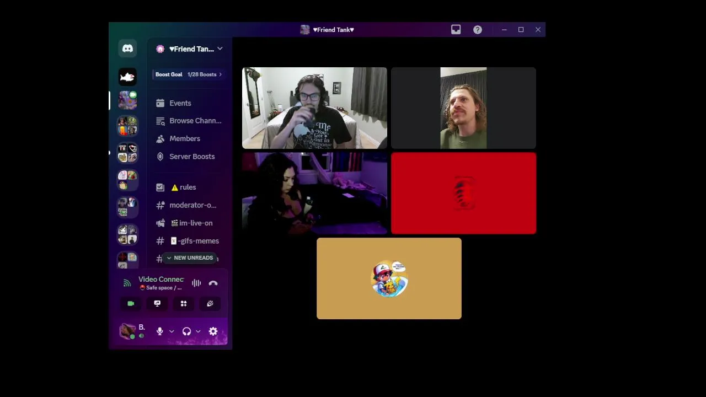Open the moderator-only channel
The height and width of the screenshot is (397, 706).
(x=190, y=205)
